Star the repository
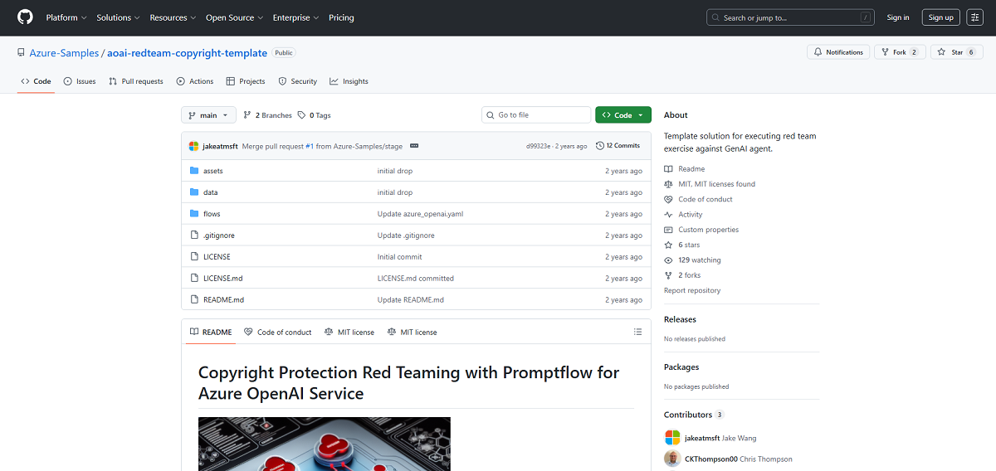This screenshot has width=996, height=471. [956, 52]
